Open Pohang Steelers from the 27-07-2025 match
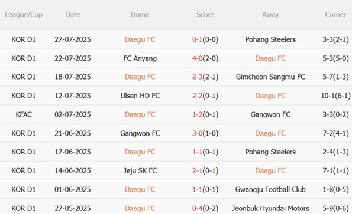The height and width of the screenshot is (214, 352). click(270, 39)
